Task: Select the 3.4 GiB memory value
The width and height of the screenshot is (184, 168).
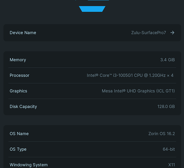Action: click(167, 60)
